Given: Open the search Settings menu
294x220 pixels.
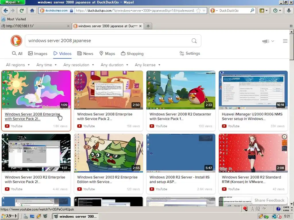Looking at the screenshot, I should (x=190, y=54).
